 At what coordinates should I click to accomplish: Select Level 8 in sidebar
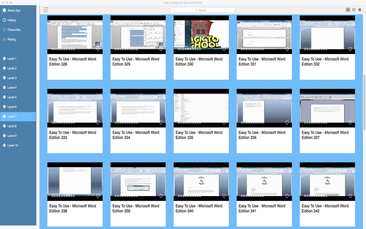18,126
